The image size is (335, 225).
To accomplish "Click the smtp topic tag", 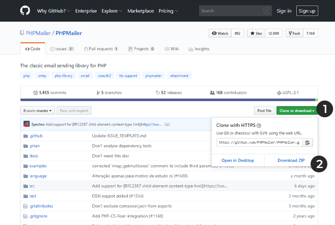I will 42,76.
